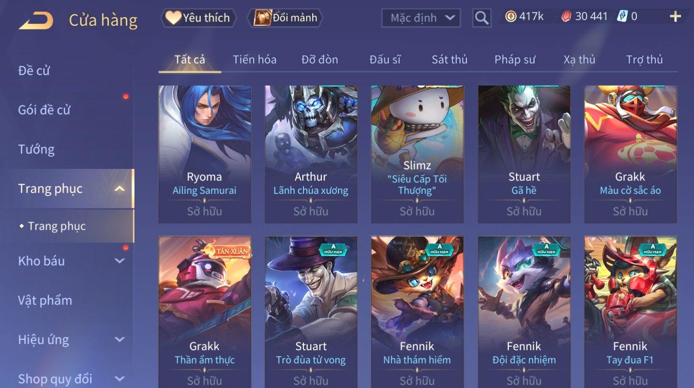Select the Tiến hóa tab
Image resolution: width=694 pixels, height=388 pixels.
(x=255, y=59)
